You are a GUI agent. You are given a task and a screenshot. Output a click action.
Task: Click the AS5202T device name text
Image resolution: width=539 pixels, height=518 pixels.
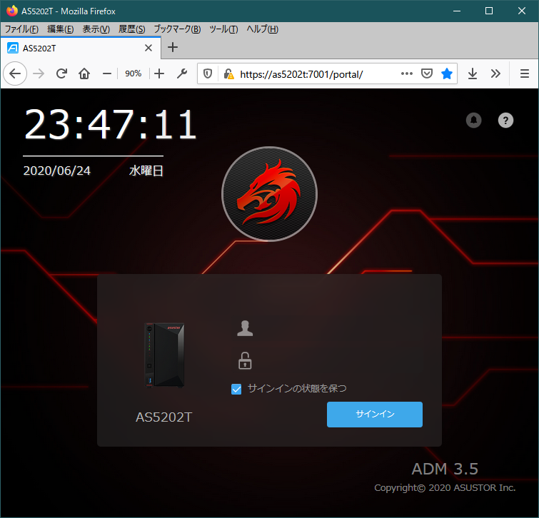pos(163,417)
